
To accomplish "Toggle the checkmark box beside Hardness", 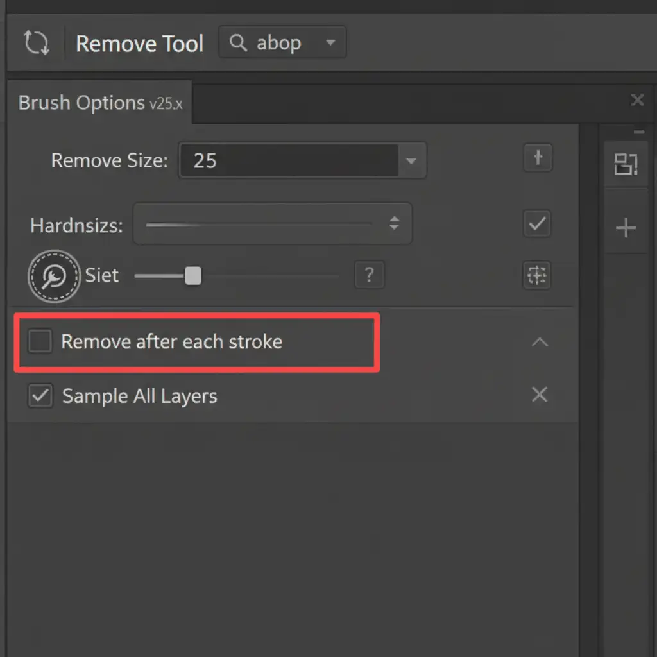I will pos(537,225).
